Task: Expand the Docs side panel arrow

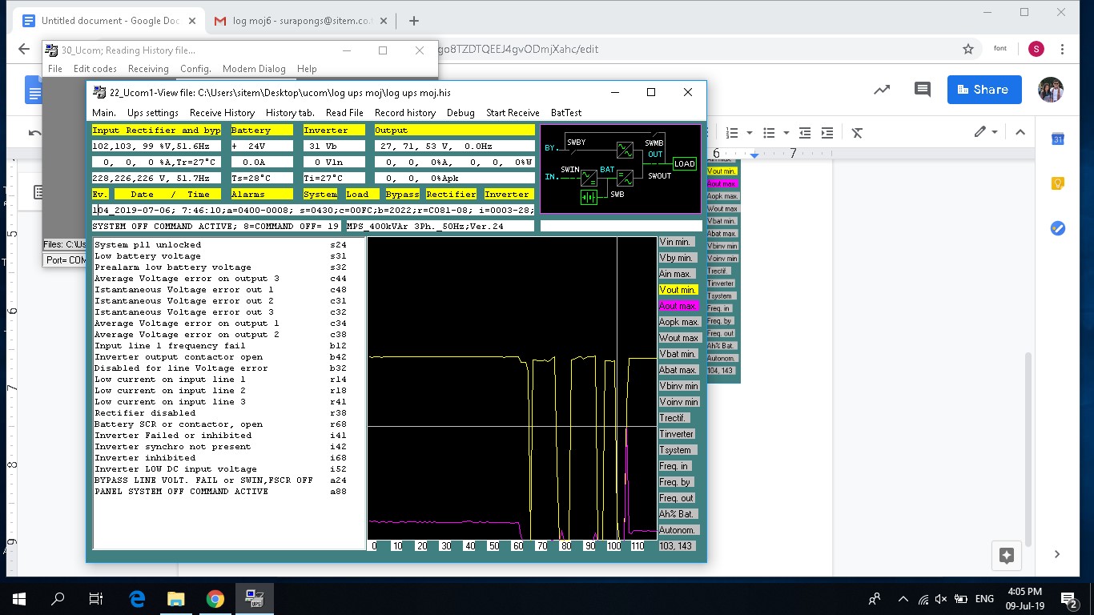Action: point(1057,554)
